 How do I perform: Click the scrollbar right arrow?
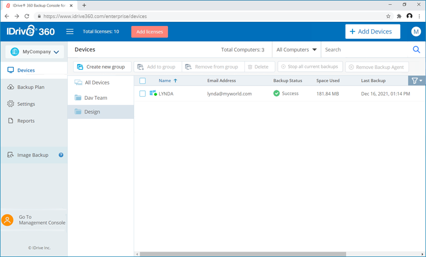click(x=422, y=254)
